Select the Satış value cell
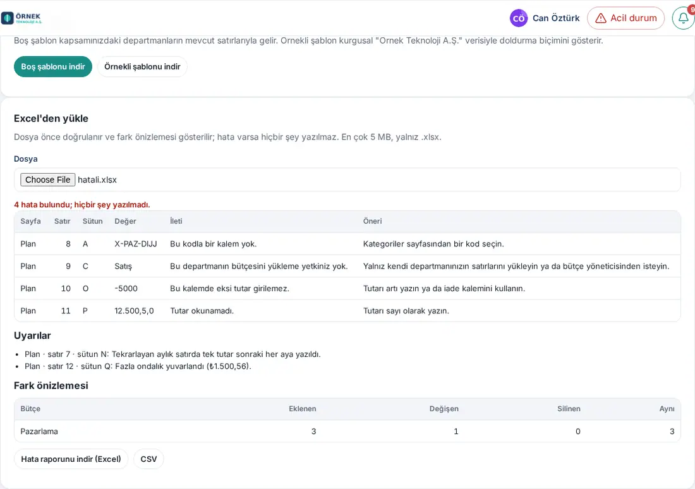 [123, 267]
